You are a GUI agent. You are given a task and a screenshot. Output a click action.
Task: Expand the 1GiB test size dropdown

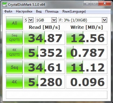46,20
